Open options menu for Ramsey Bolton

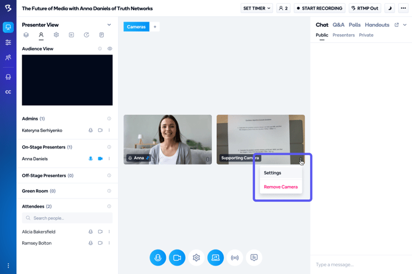pyautogui.click(x=110, y=243)
